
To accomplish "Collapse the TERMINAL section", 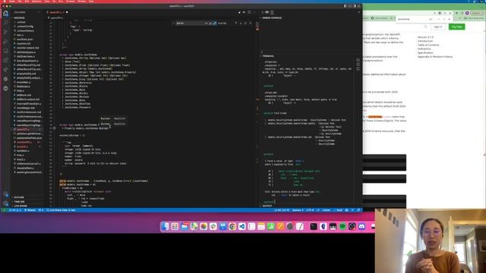I will click(x=268, y=56).
